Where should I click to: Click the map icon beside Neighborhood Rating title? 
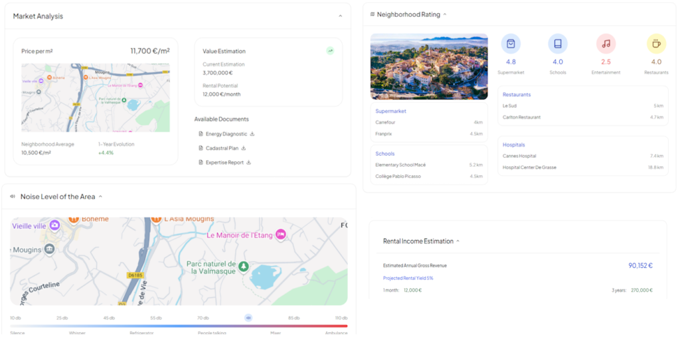point(372,15)
